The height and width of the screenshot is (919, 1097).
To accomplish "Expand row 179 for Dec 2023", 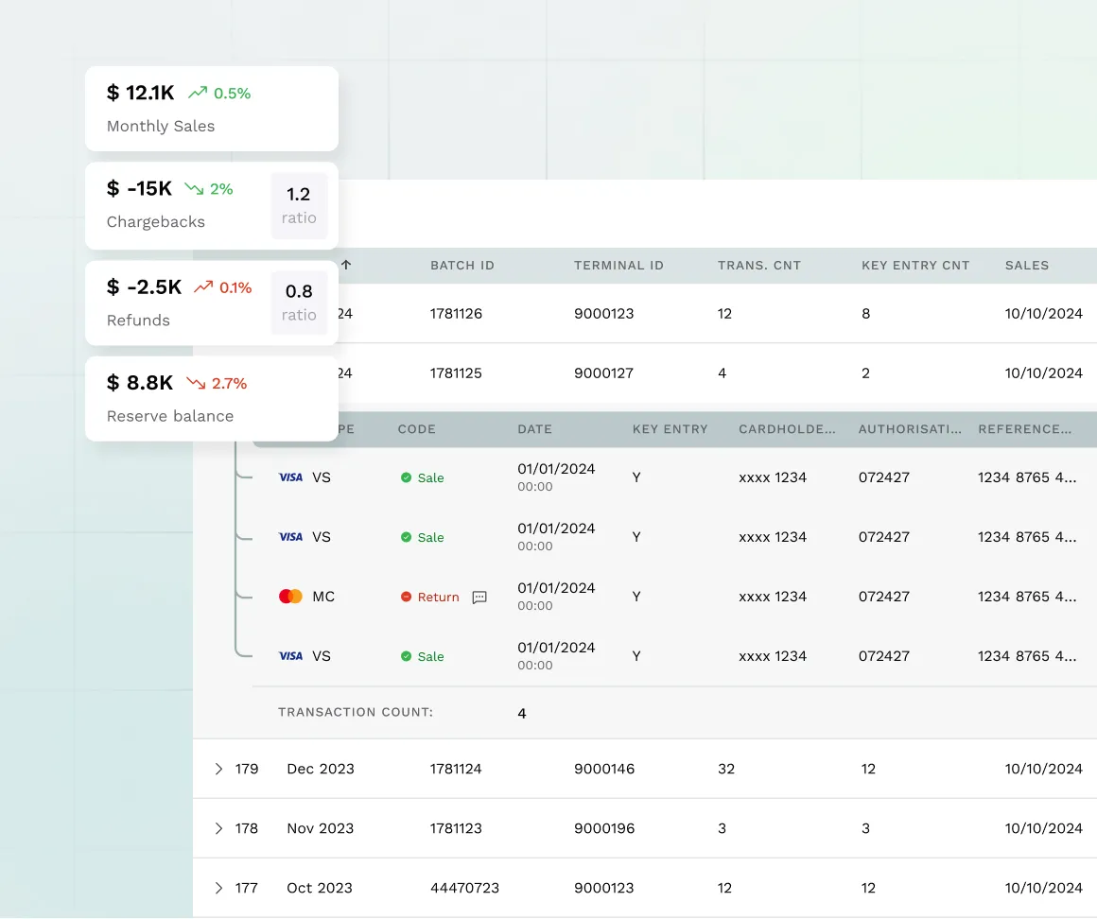I will [219, 769].
